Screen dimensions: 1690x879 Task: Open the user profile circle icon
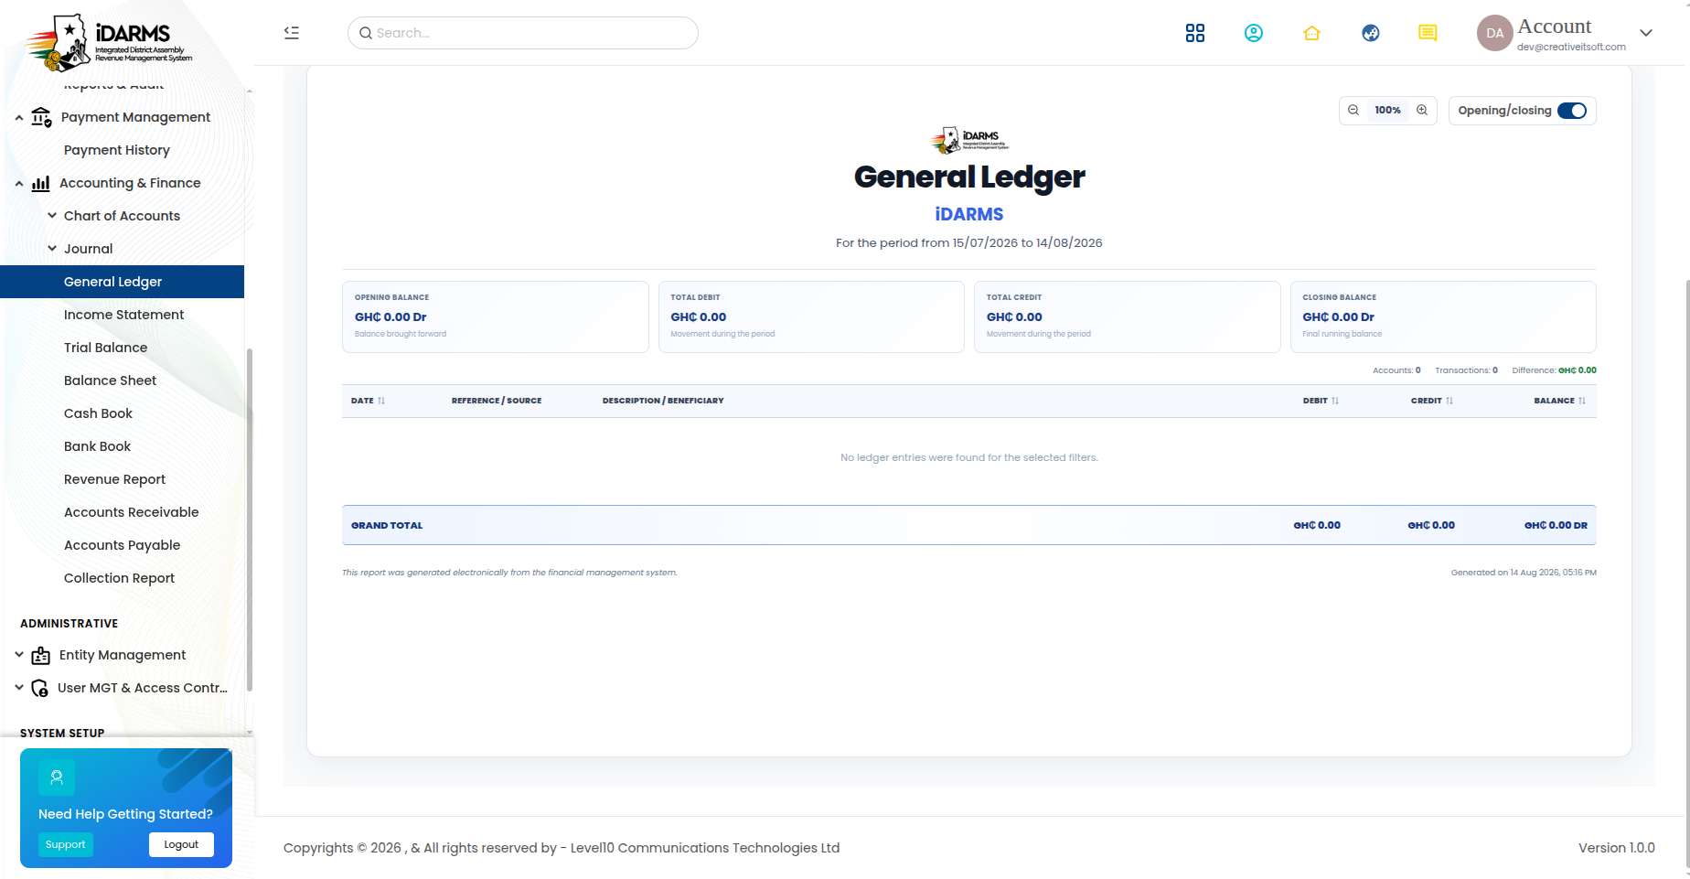[x=1253, y=33]
